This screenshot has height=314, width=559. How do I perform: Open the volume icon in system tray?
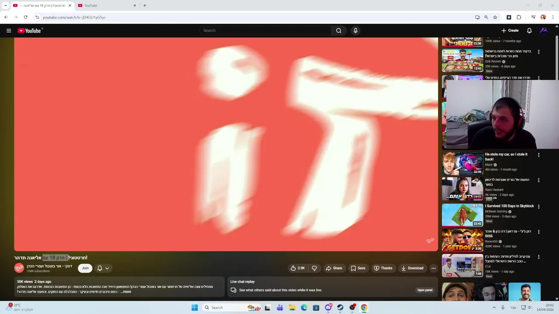click(529, 307)
